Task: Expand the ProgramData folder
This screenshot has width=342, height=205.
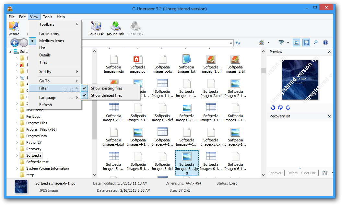Action: coord(17,136)
